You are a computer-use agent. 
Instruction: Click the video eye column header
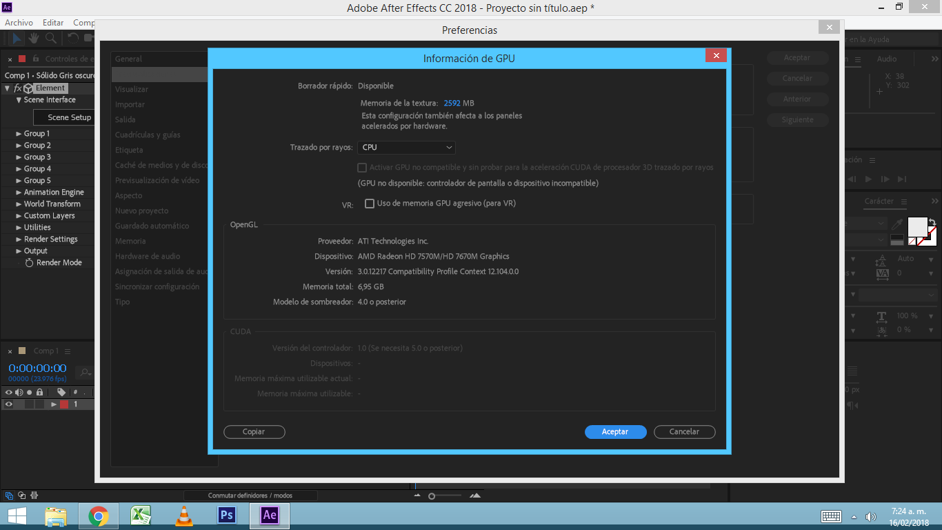coord(9,393)
